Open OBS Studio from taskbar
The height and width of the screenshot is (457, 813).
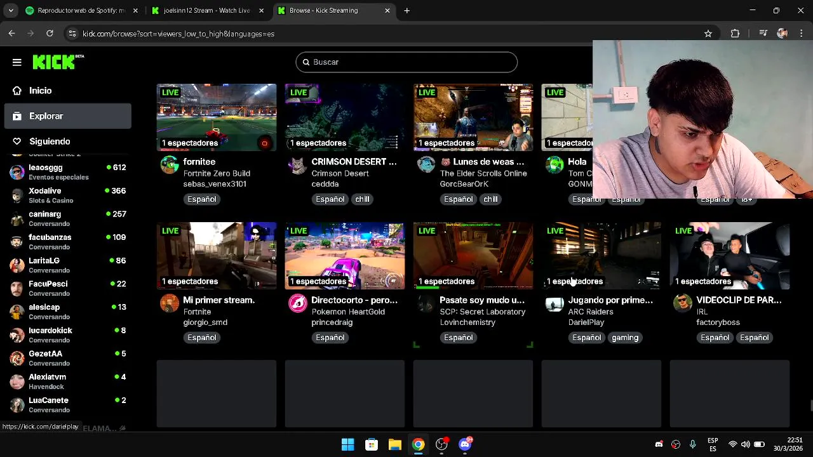[x=442, y=444]
